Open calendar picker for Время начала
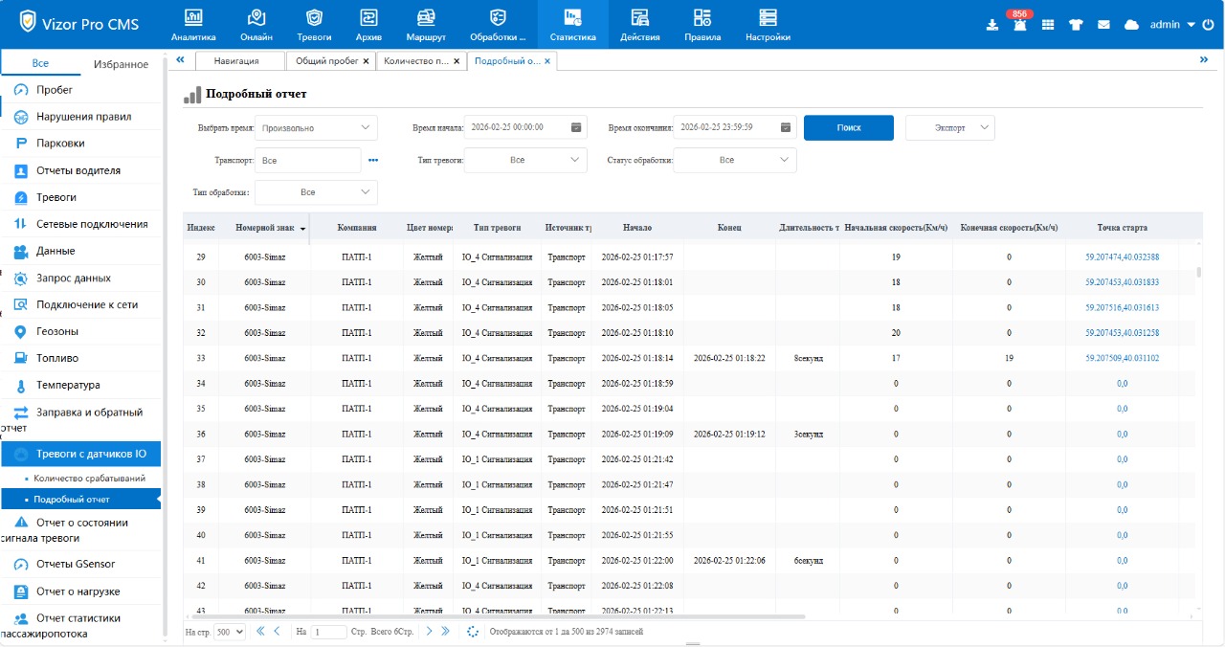The image size is (1225, 647). click(576, 127)
